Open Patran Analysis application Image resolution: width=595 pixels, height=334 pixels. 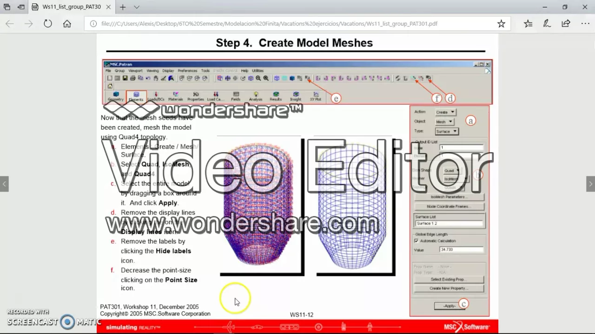(x=256, y=96)
